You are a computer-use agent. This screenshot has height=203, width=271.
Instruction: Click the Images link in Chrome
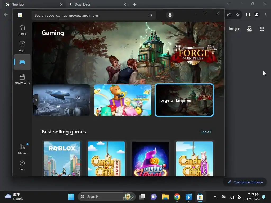[x=234, y=29]
